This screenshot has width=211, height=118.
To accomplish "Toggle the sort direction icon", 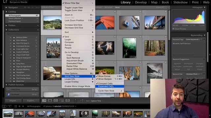I will (x=83, y=101).
